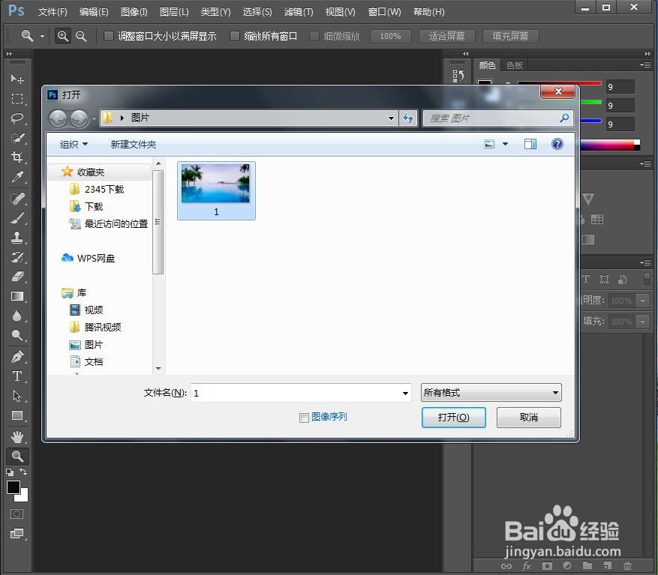Viewport: 658px width, 575px height.
Task: Open the 图像(I) menu
Action: click(134, 12)
